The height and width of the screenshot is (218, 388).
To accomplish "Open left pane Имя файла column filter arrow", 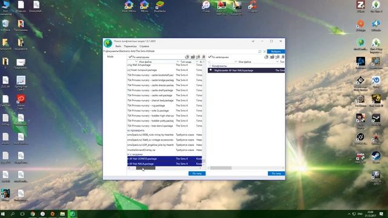I will (136, 62).
